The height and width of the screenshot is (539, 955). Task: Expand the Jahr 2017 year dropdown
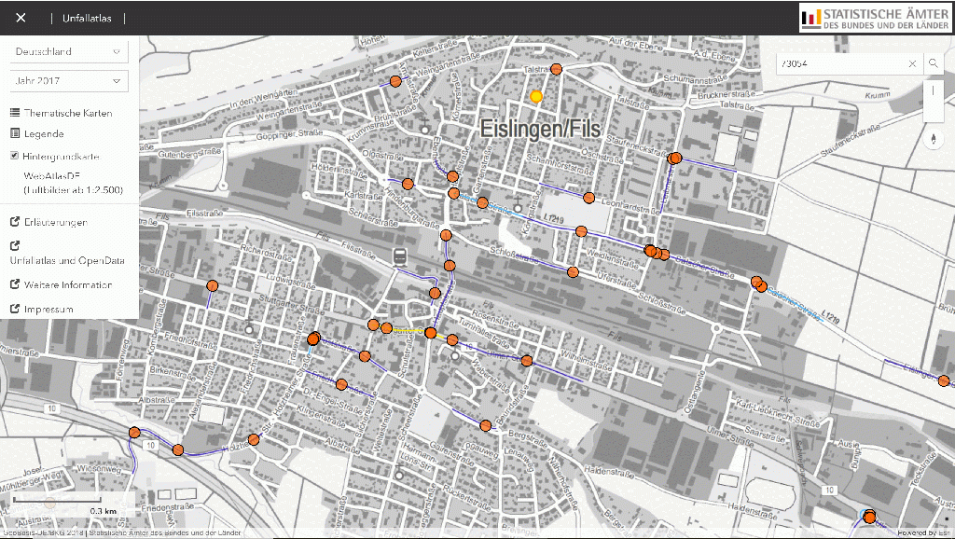(68, 81)
